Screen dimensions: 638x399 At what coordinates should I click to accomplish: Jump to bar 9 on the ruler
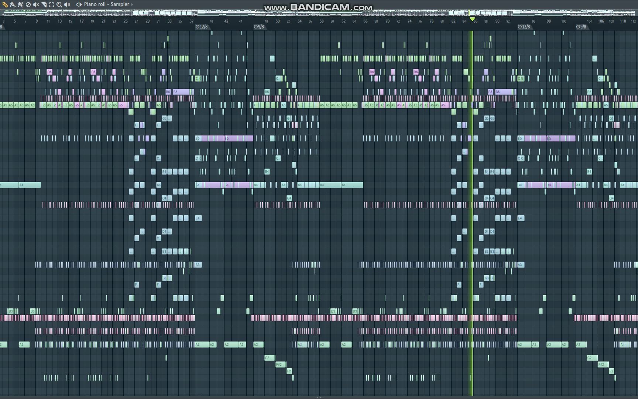pos(37,21)
